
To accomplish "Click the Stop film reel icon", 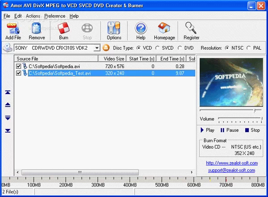I will [x=87, y=28].
